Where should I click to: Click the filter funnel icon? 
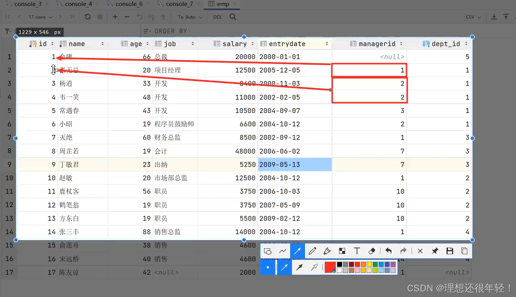[x=8, y=31]
